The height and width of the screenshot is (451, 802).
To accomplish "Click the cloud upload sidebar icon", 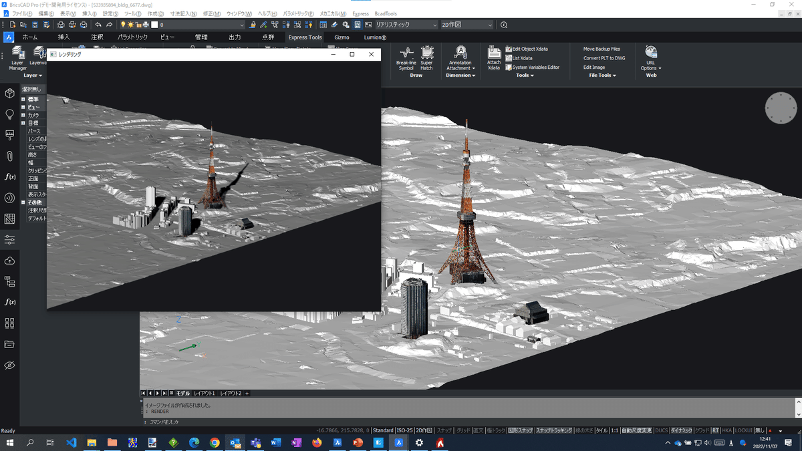I will point(9,261).
